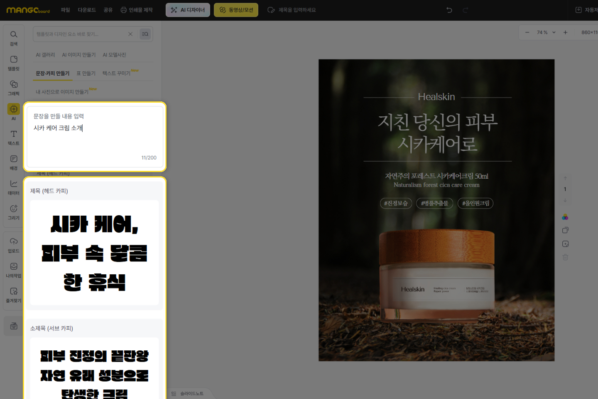Zoom in with the plus button
Viewport: 598px width, 399px height.
[x=565, y=32]
